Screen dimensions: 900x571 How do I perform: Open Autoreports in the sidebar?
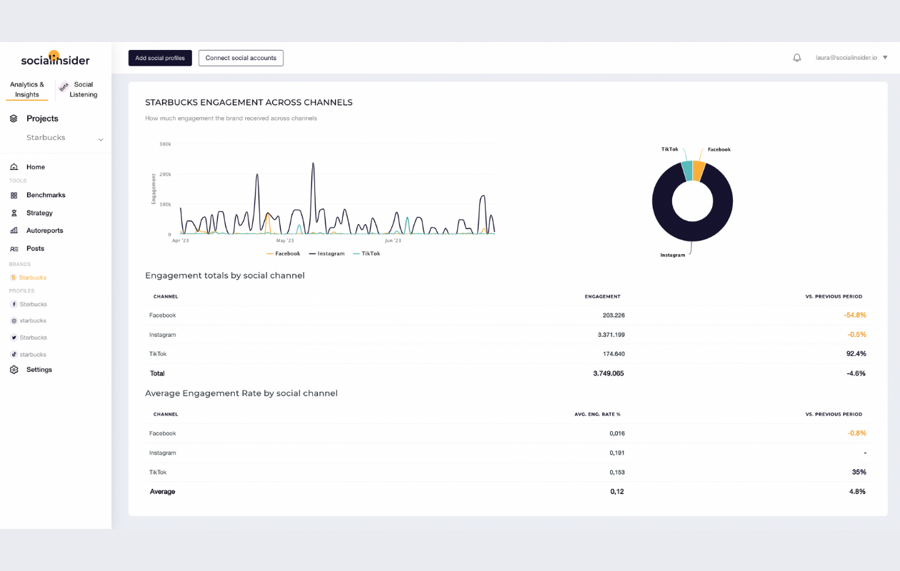44,231
